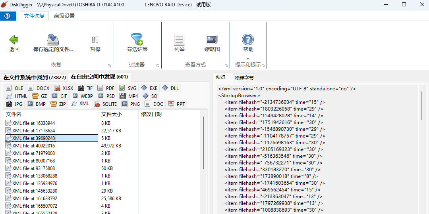Open the Advanced Settings ribbon tab

(64, 16)
